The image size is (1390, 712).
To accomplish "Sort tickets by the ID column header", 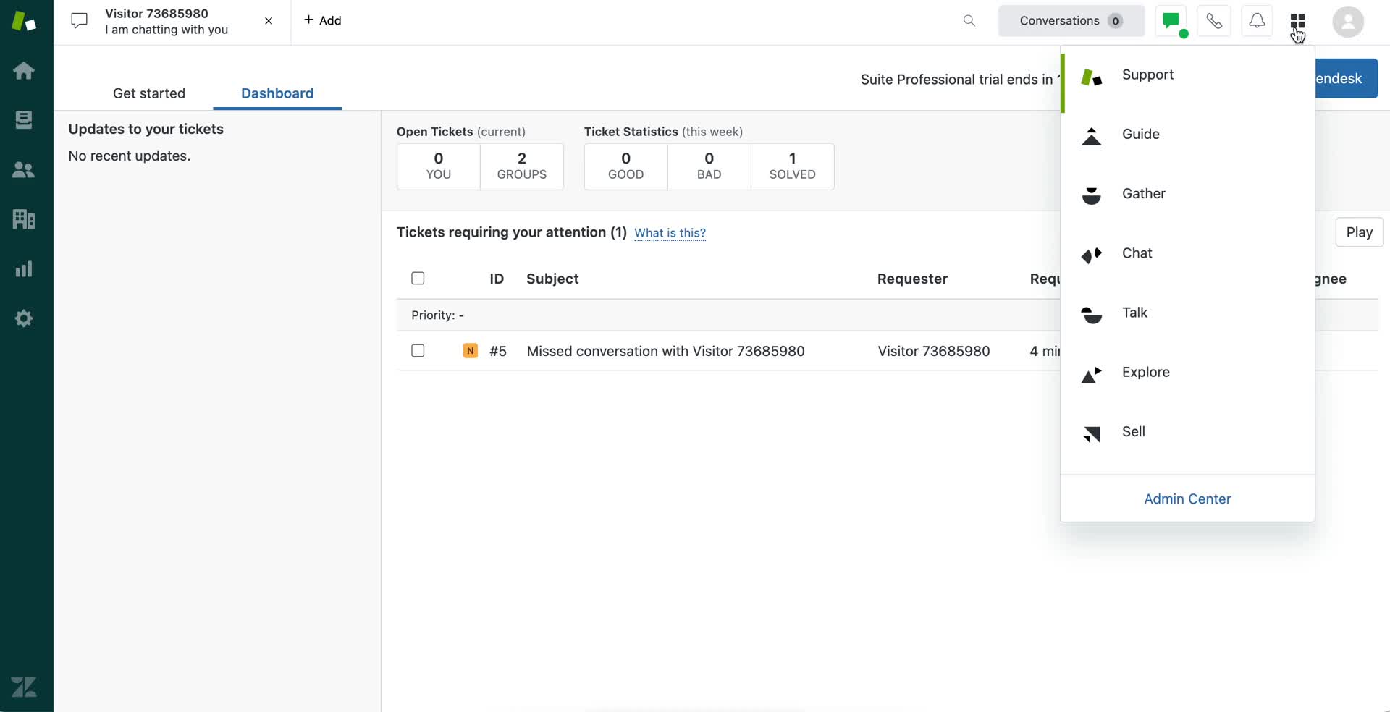I will [497, 279].
